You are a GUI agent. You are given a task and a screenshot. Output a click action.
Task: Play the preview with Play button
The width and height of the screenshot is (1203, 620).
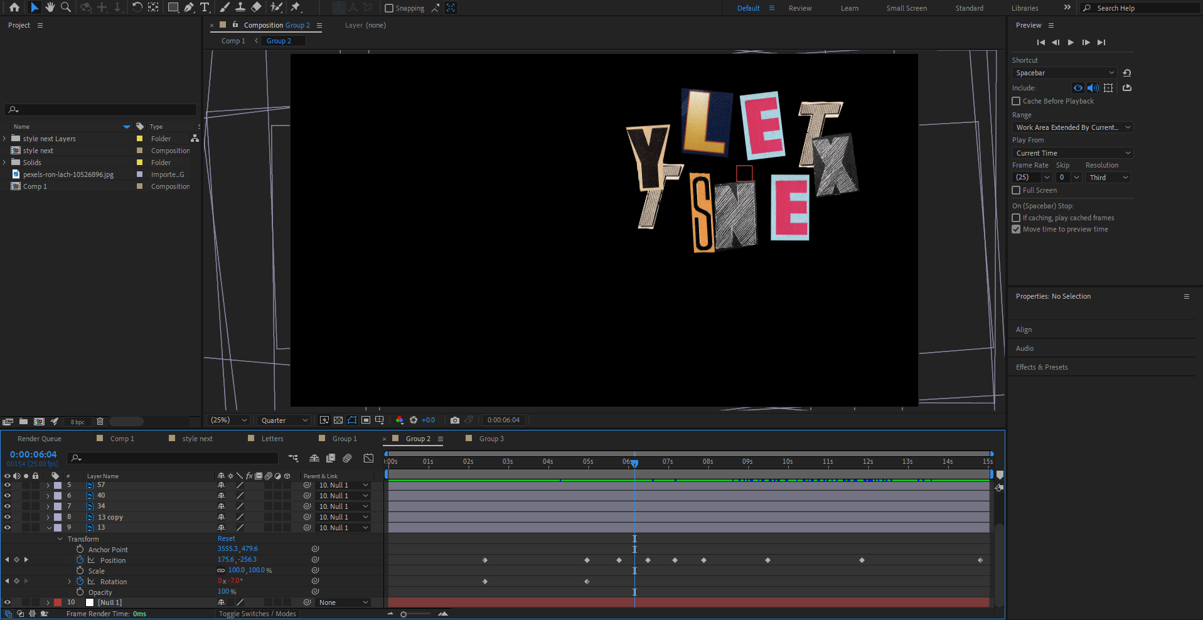(x=1071, y=42)
